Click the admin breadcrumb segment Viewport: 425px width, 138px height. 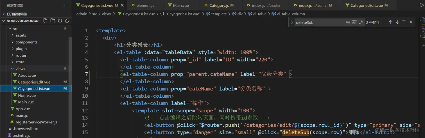click(82, 14)
